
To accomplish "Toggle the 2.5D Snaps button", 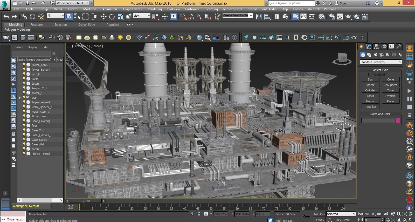I will coord(183,17).
